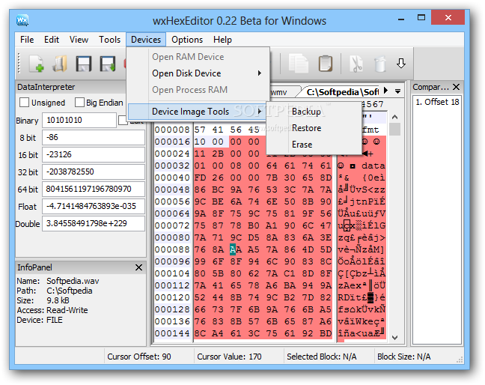Click 'Block Size: N/A' in status bar
The image size is (485, 385).
[x=403, y=357]
